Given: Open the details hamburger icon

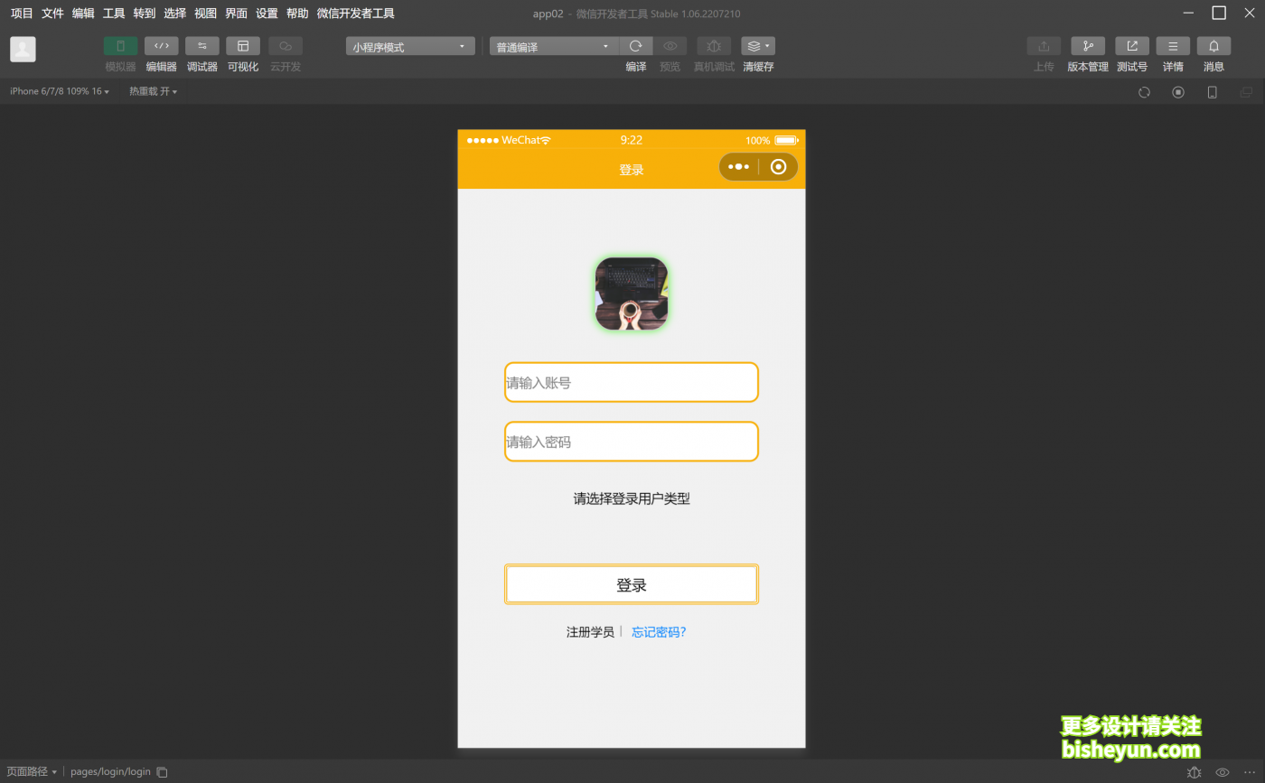Looking at the screenshot, I should [x=1172, y=46].
